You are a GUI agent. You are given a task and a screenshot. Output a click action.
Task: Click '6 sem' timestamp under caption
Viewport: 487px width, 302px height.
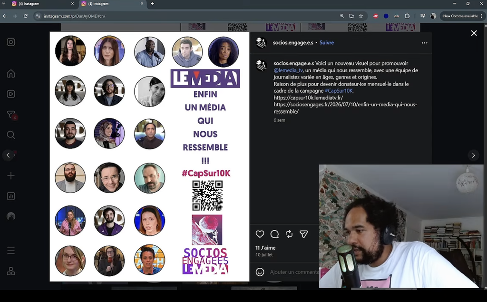(x=279, y=120)
